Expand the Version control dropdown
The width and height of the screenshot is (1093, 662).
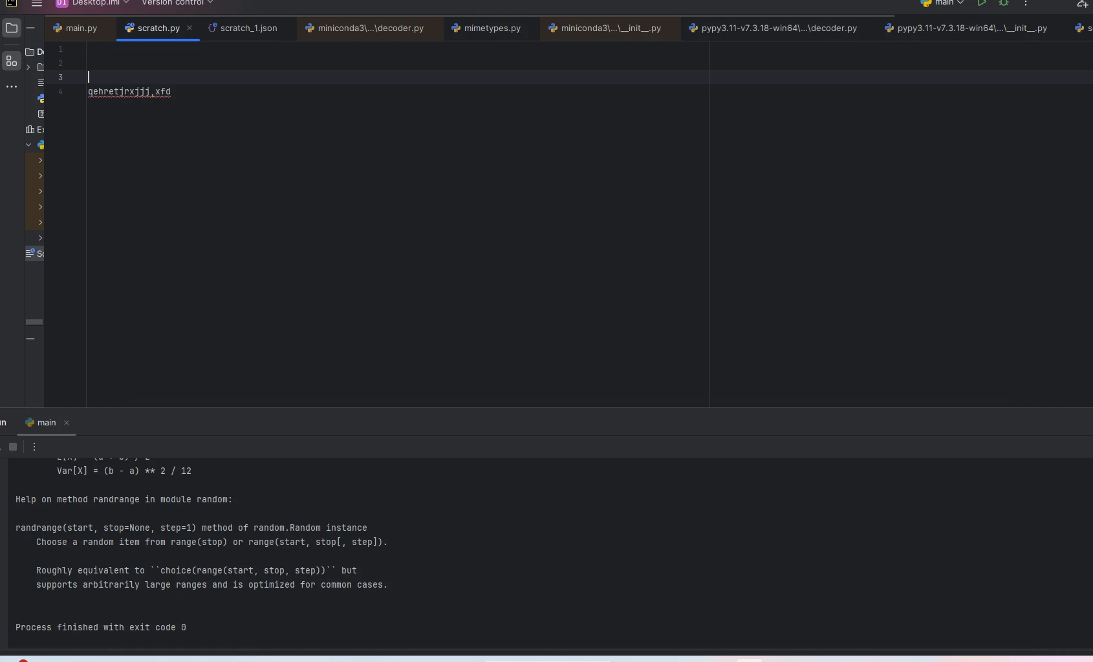[177, 3]
